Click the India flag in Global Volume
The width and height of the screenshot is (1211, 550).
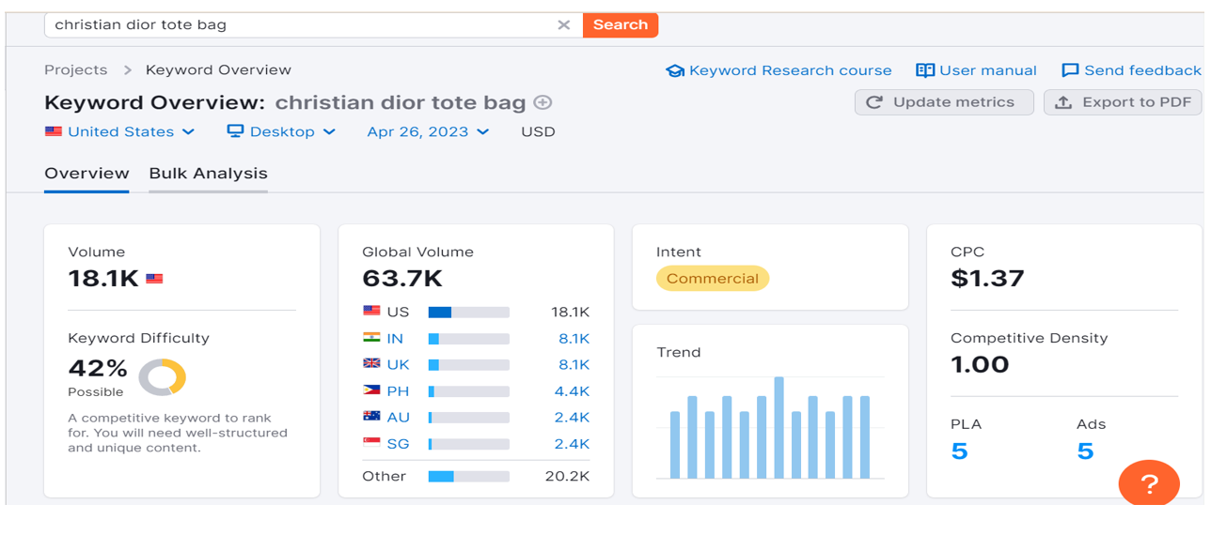[371, 338]
